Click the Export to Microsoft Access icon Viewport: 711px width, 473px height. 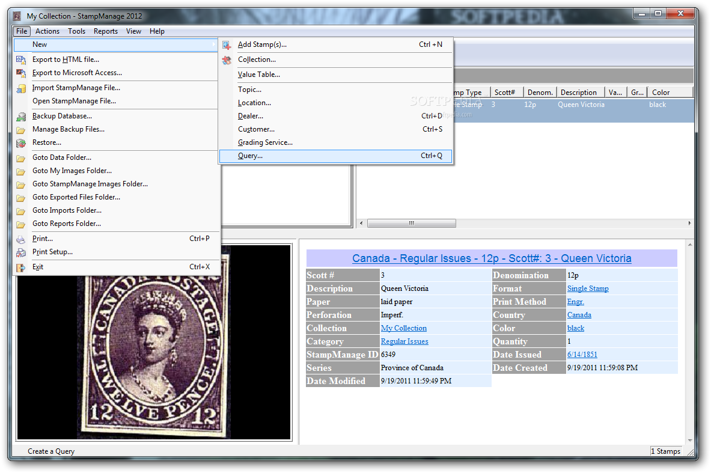(21, 73)
